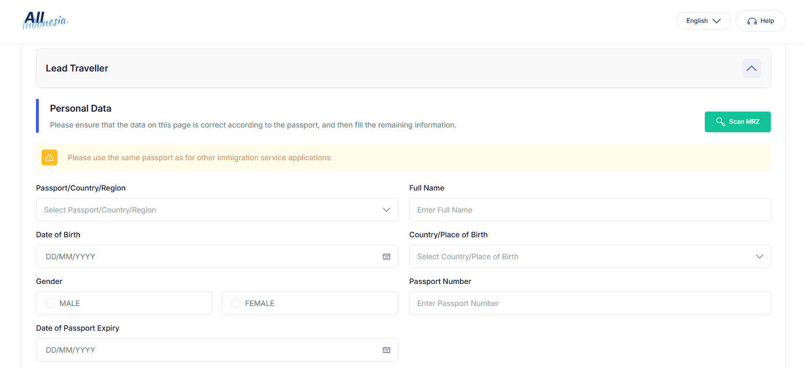Select the MALE gender radio button
Screen dimensions: 804x369
[x=50, y=303]
